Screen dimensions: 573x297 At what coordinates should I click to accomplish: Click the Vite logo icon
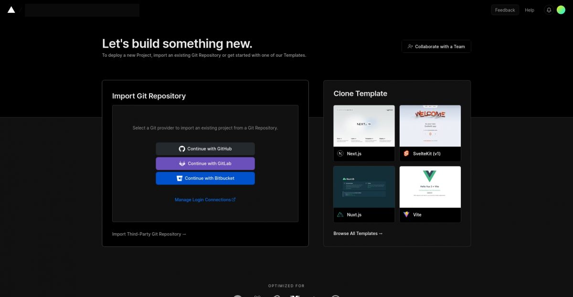pyautogui.click(x=406, y=215)
